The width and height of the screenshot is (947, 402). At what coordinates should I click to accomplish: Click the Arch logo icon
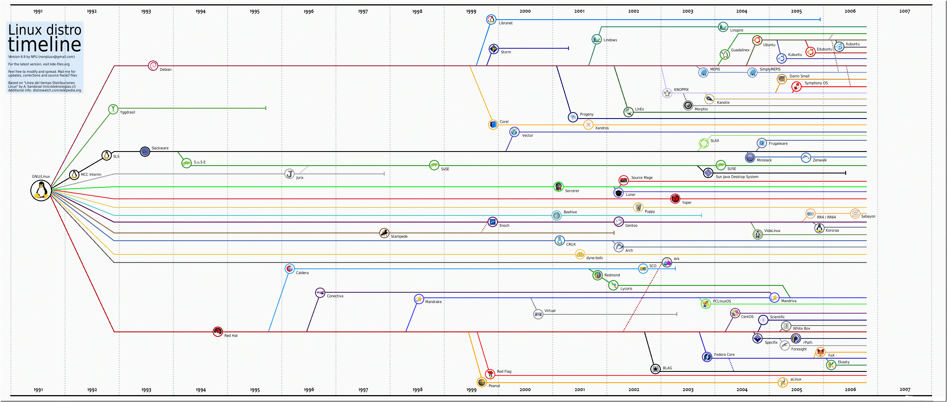pos(619,247)
